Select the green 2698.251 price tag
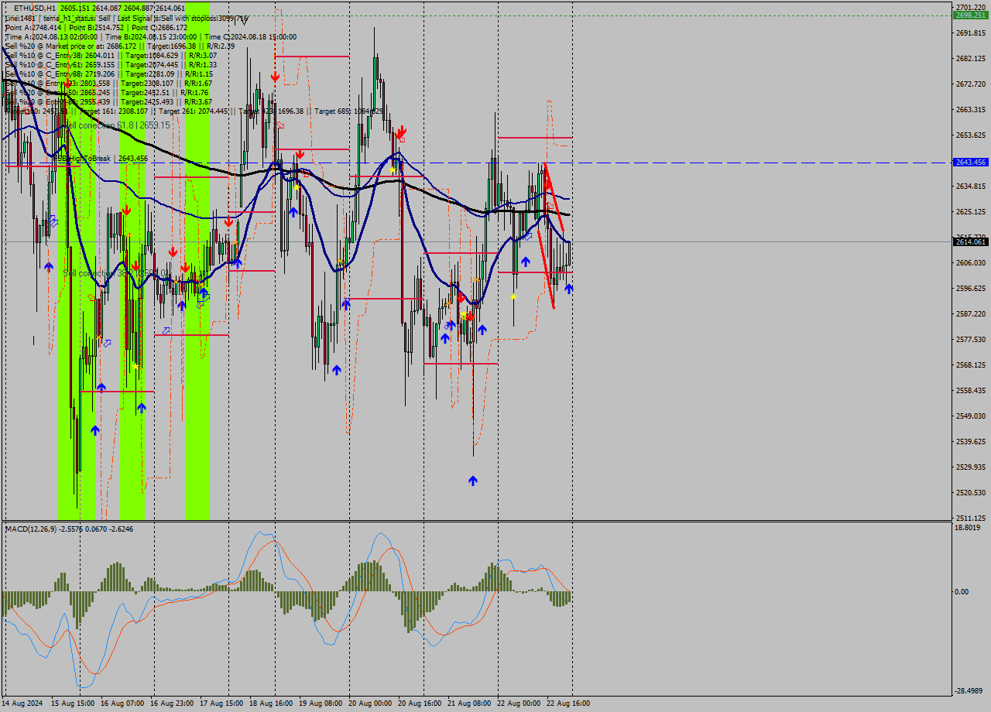This screenshot has height=712, width=991. click(x=971, y=15)
